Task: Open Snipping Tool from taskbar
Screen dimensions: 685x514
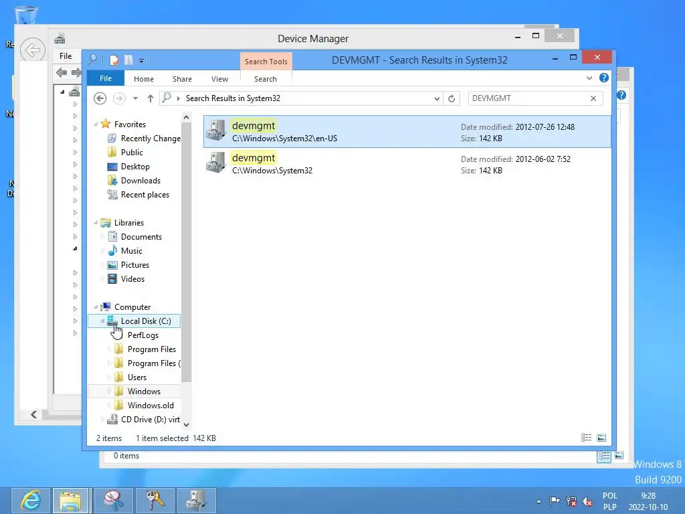Action: coord(113,501)
